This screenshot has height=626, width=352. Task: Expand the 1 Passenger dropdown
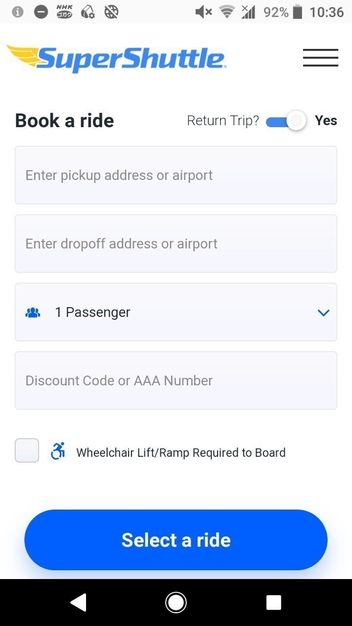click(x=176, y=312)
